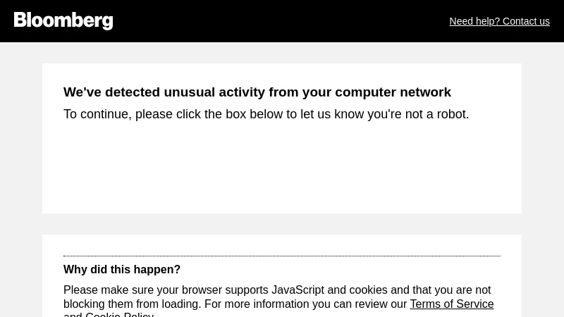This screenshot has height=317, width=564.
Task: Click the "We've detected unusual activity" heading
Action: click(x=257, y=92)
